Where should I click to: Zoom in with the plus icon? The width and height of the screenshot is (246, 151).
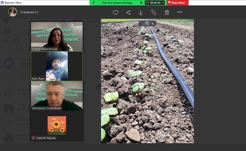tap(152, 23)
